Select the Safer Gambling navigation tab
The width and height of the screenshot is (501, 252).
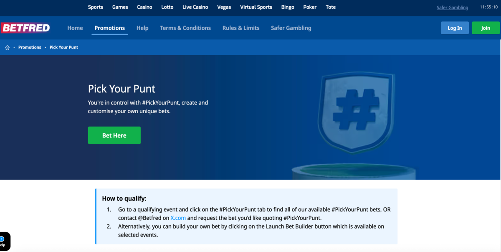(x=291, y=28)
